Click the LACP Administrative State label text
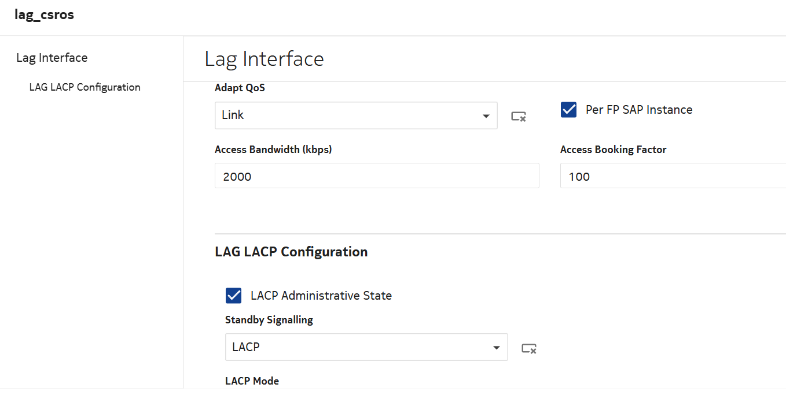 coord(321,296)
